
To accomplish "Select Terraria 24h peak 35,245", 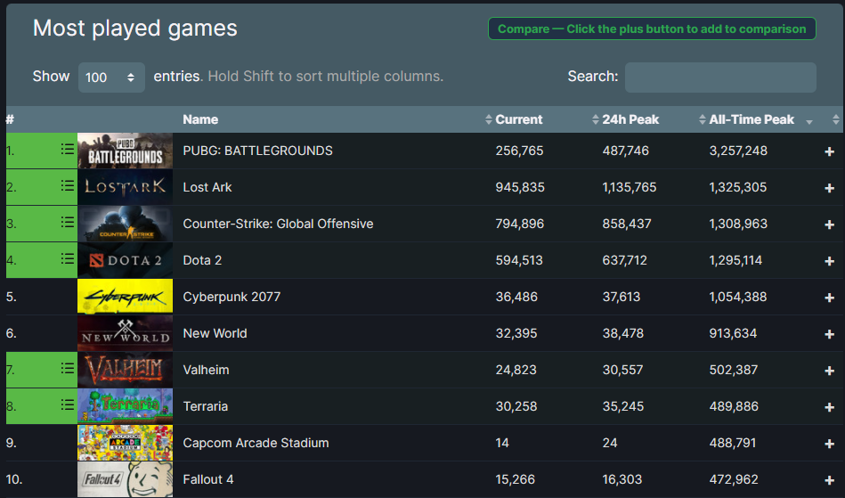I will click(x=623, y=406).
